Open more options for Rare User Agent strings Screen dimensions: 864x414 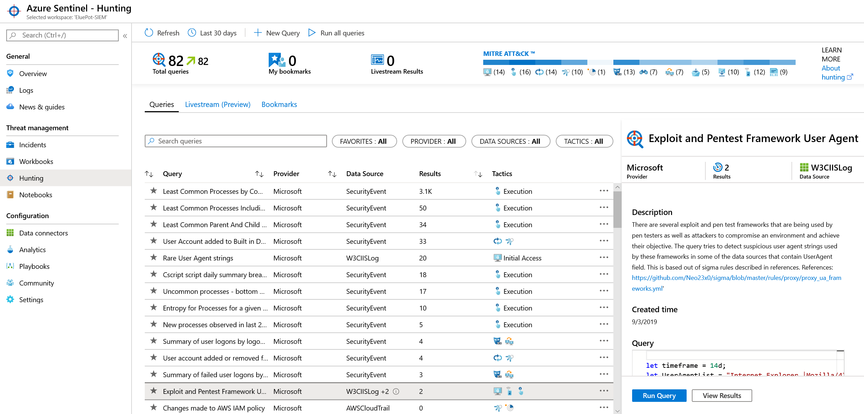604,257
